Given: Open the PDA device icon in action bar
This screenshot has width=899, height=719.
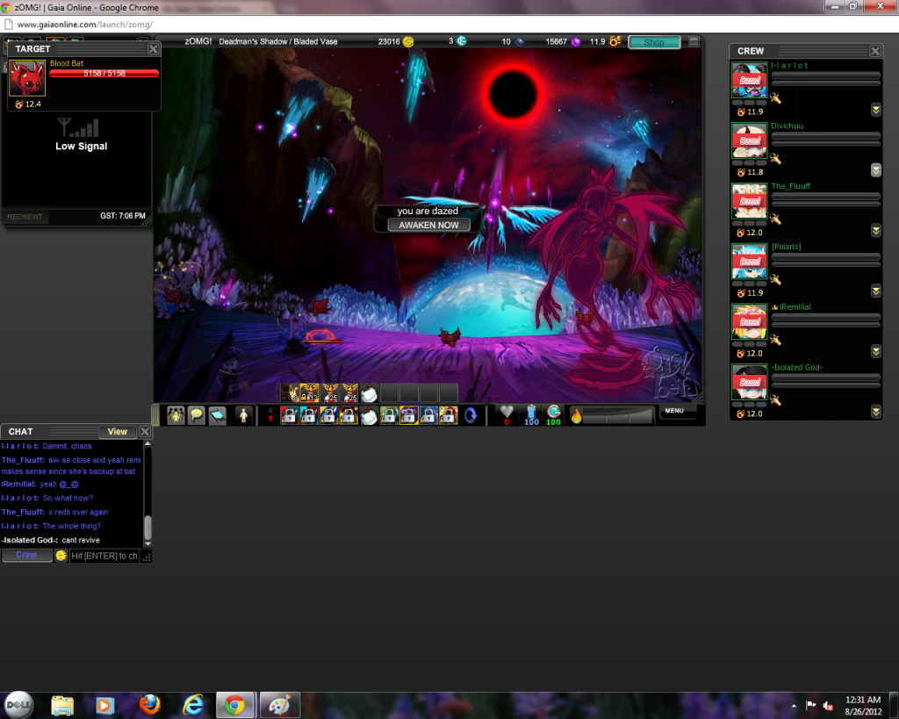Looking at the screenshot, I should click(218, 414).
